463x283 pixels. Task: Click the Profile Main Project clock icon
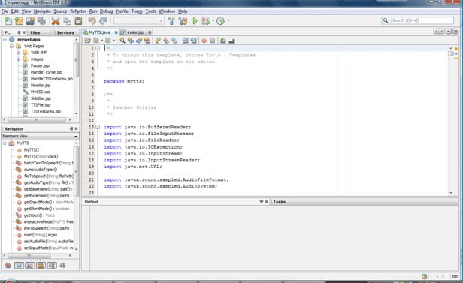pyautogui.click(x=220, y=20)
